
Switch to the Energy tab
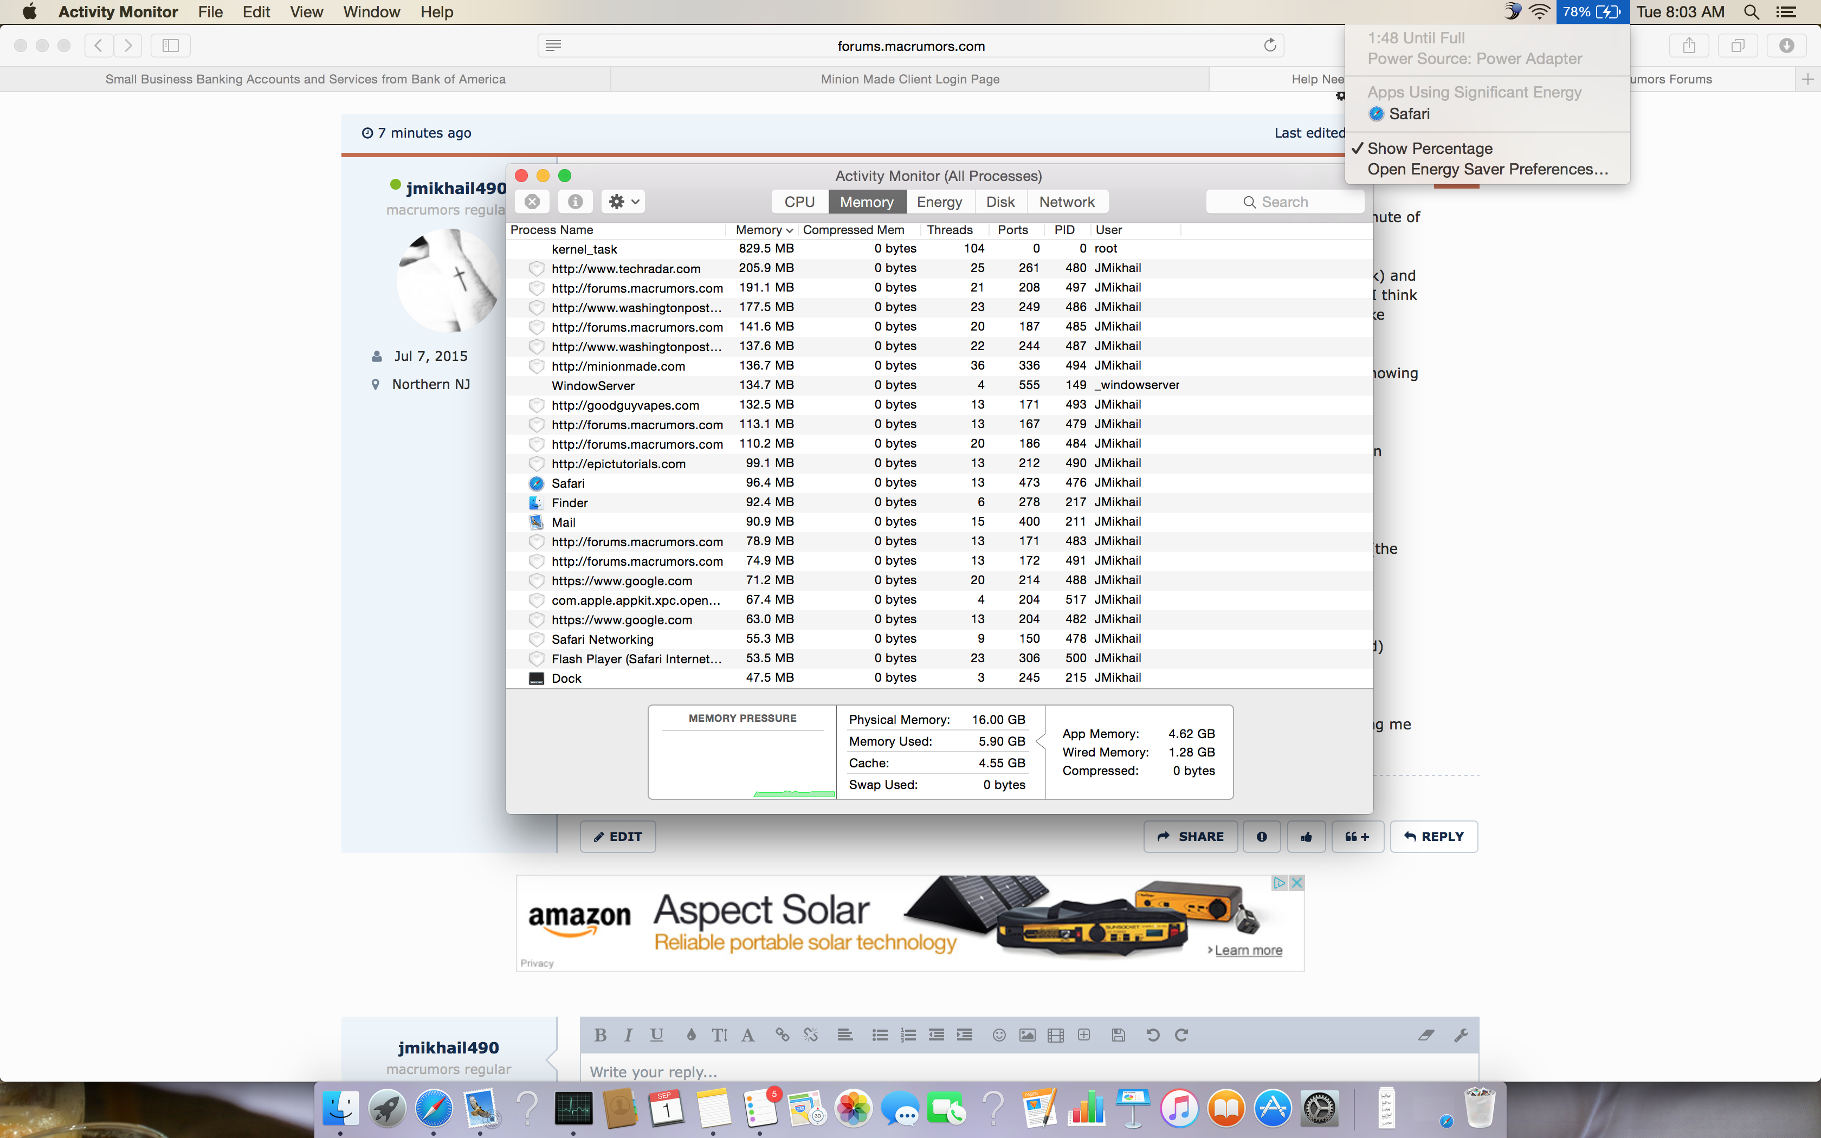(939, 202)
